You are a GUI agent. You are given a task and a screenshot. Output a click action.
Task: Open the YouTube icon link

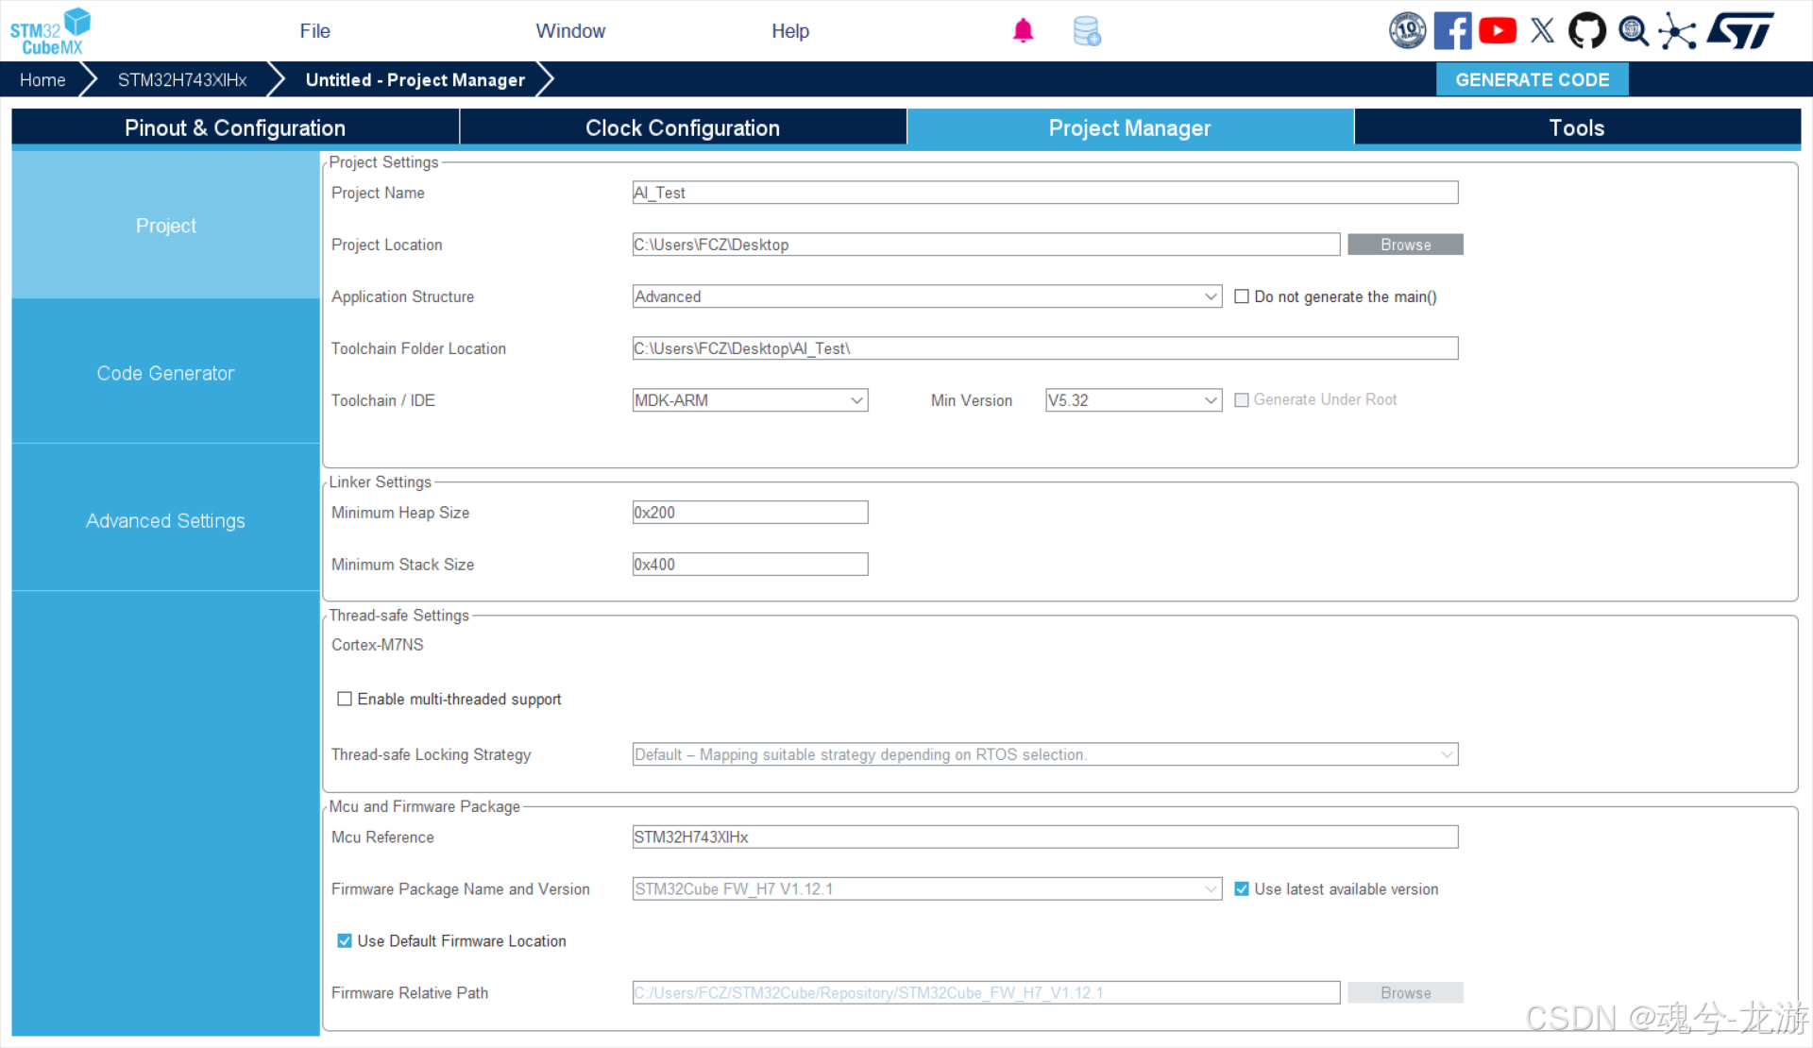click(x=1498, y=30)
